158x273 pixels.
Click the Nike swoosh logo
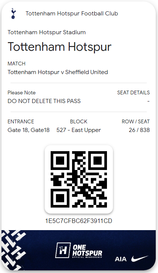tap(140, 258)
